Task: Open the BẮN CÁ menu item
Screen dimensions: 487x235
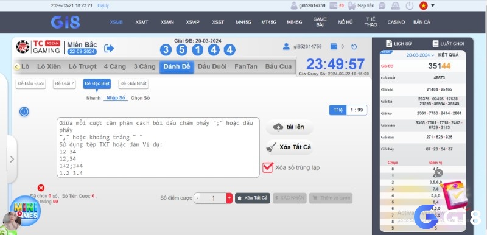Action: 422,22
